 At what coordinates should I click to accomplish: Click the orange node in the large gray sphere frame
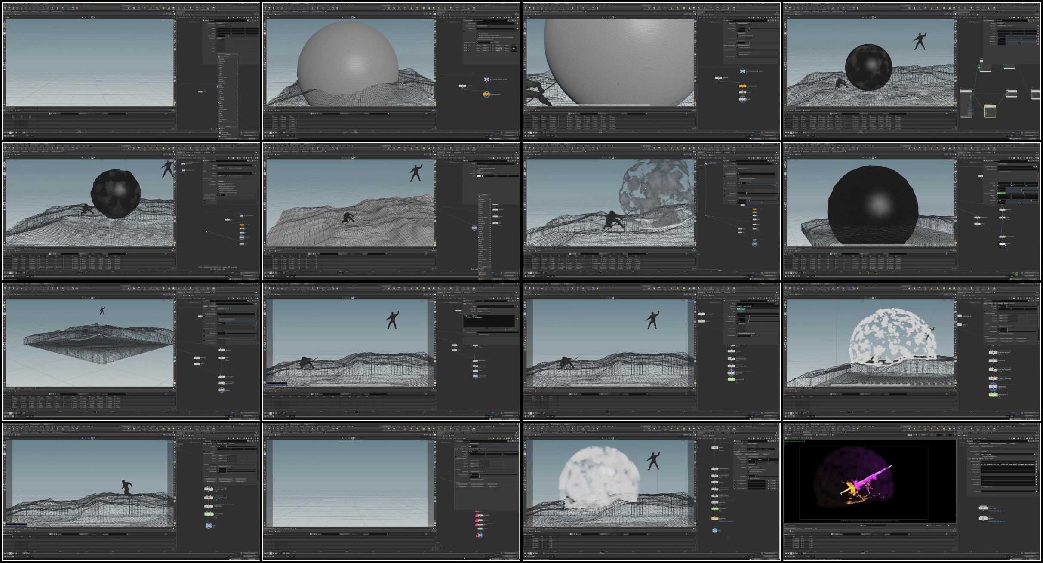point(486,94)
